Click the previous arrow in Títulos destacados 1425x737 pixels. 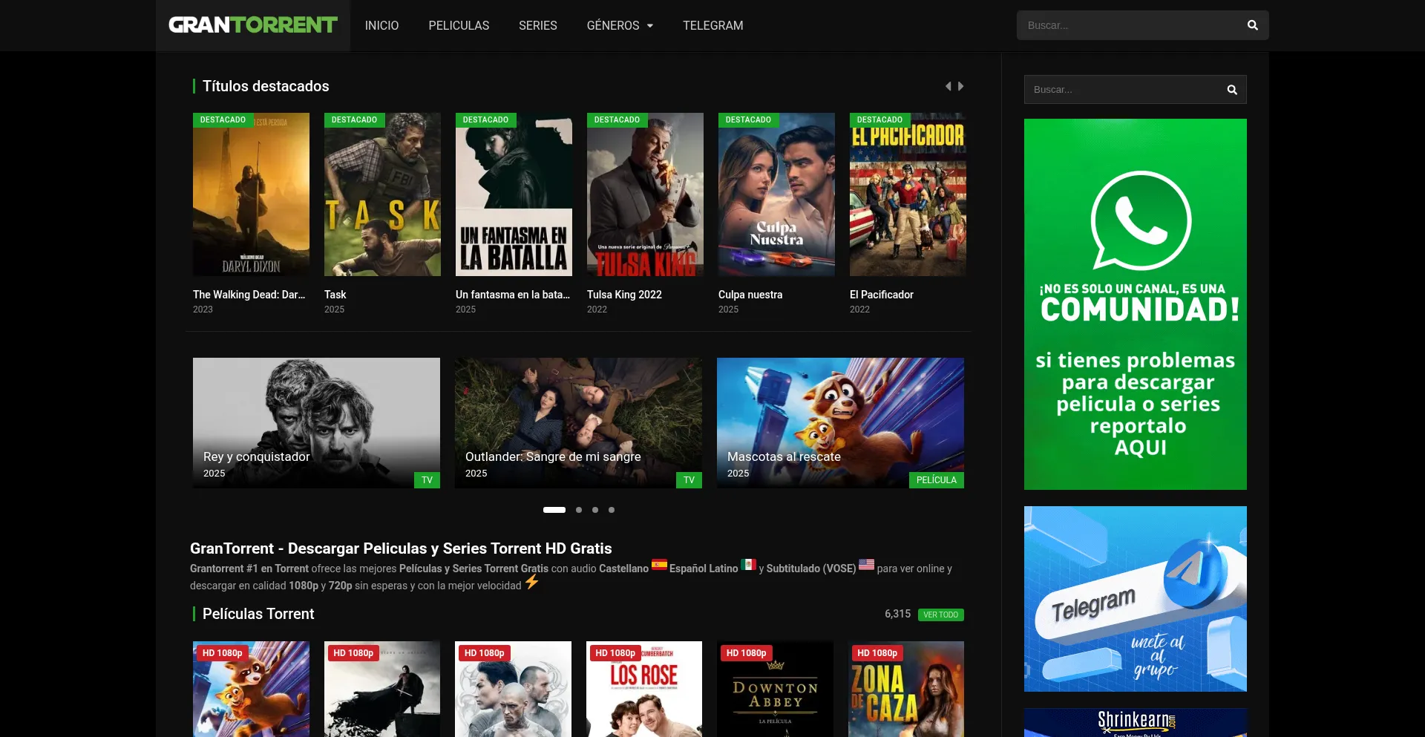(948, 86)
